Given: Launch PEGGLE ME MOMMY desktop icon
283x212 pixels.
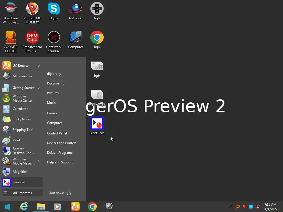Looking at the screenshot, I should click(32, 13).
